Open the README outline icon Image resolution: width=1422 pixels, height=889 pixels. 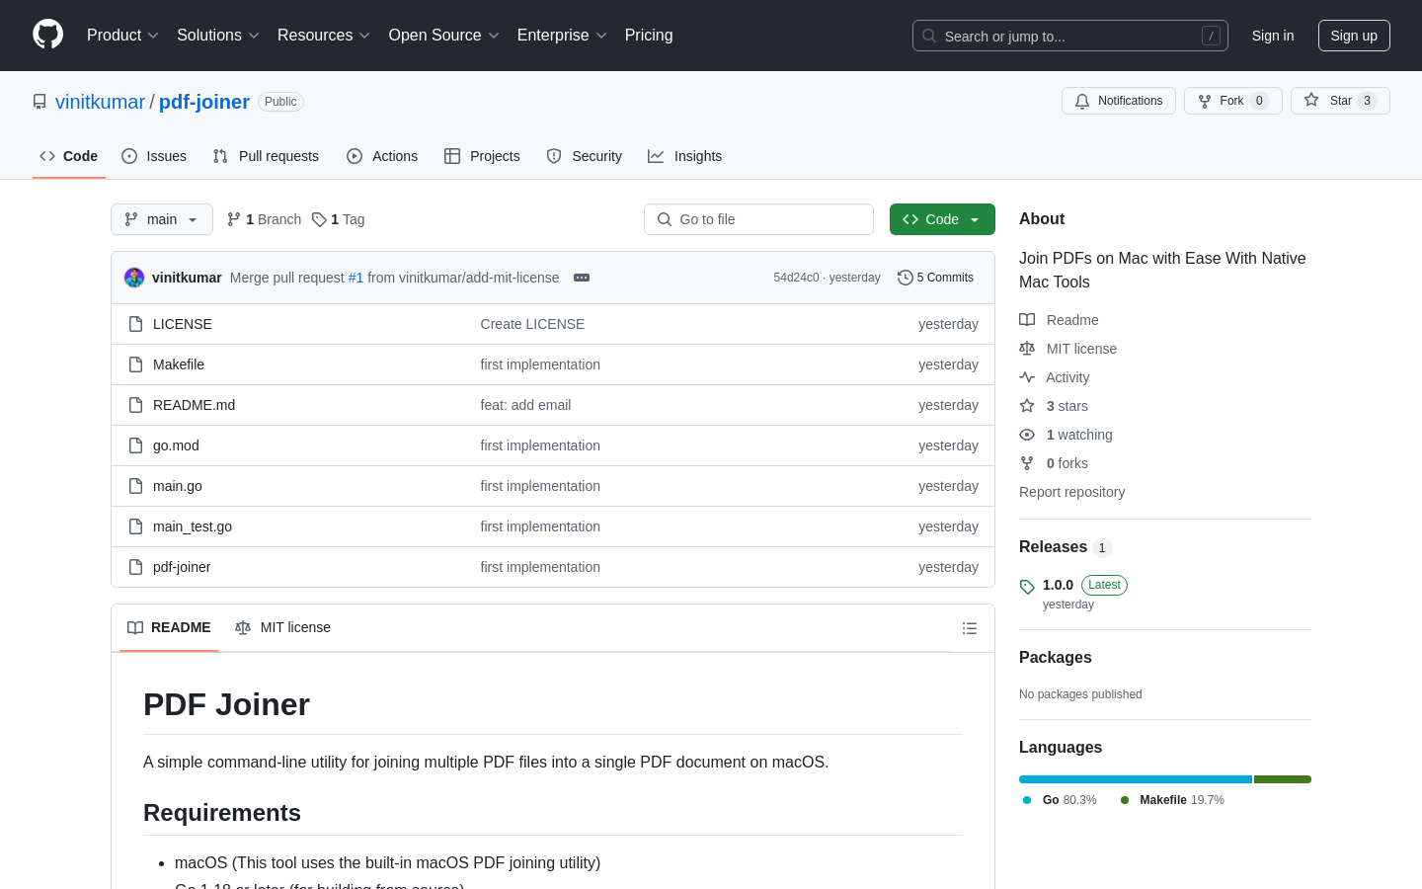[x=970, y=628]
